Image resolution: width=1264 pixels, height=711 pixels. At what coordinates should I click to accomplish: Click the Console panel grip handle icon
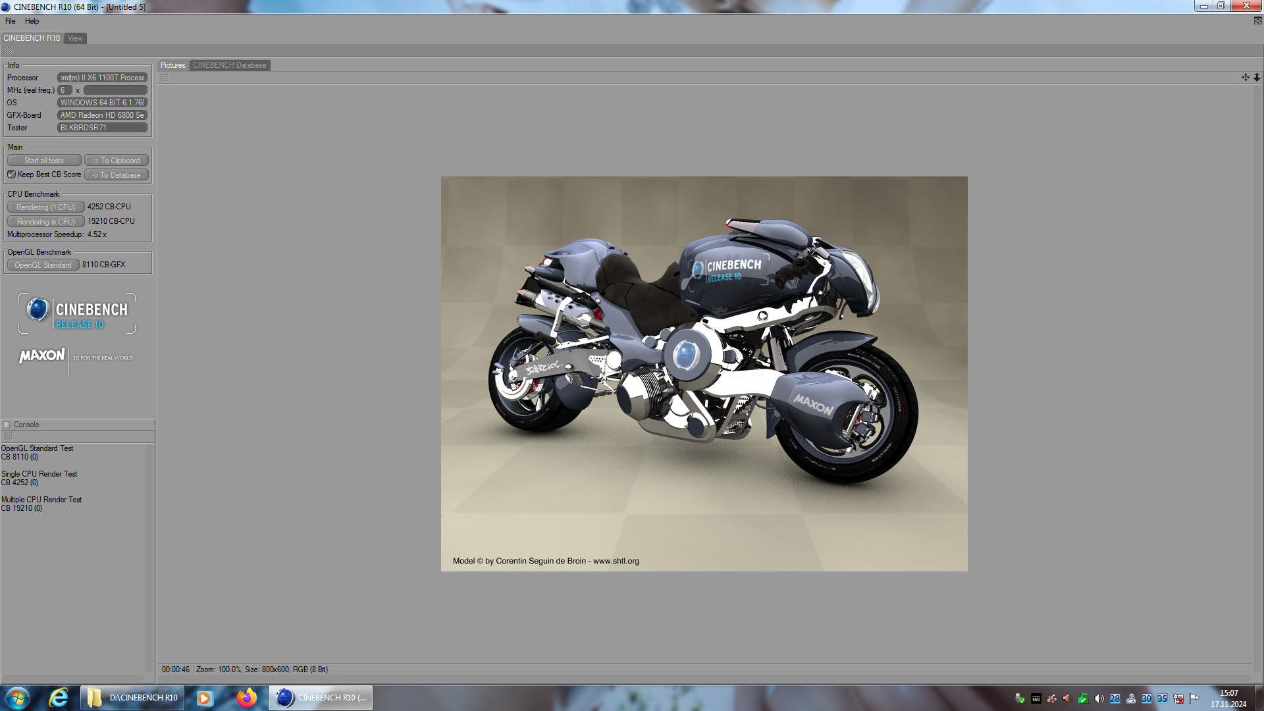tap(8, 436)
